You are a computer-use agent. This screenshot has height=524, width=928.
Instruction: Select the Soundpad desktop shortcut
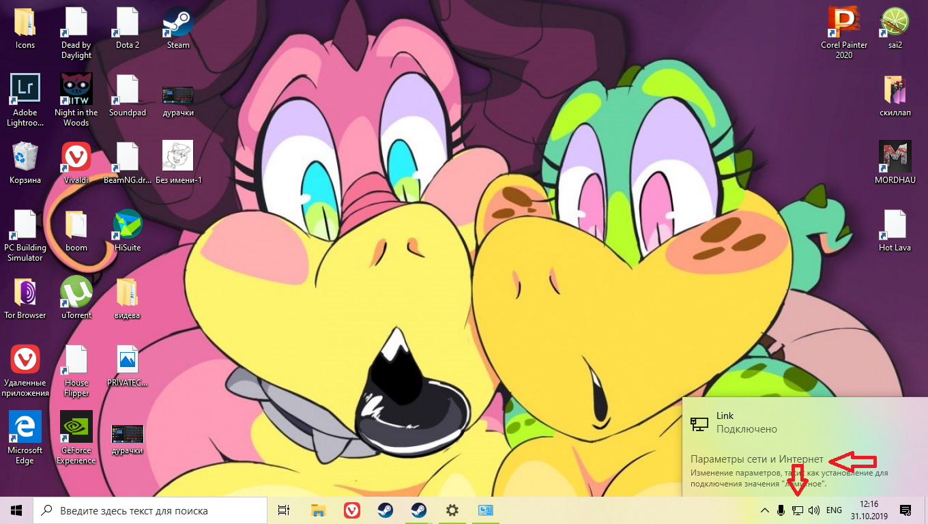click(x=128, y=96)
